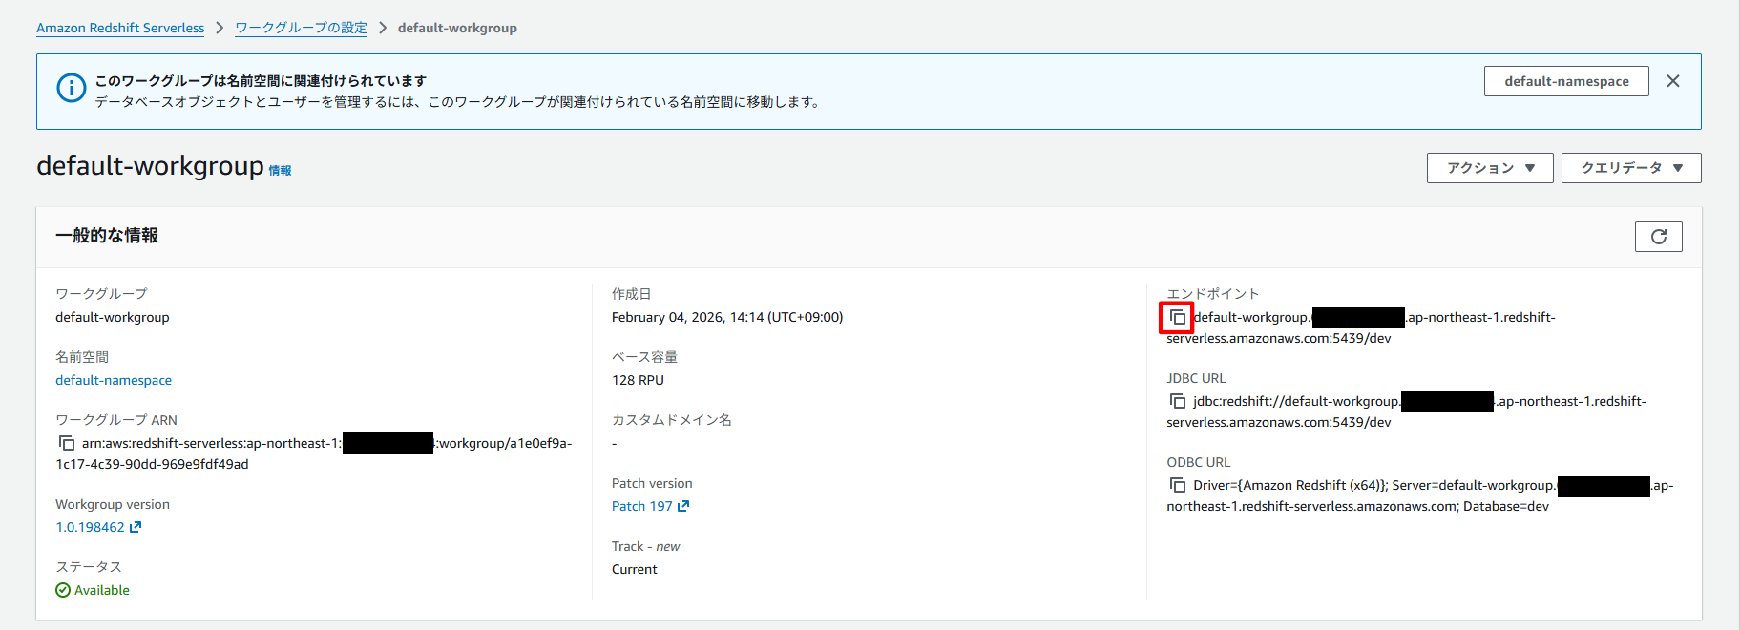Open external link icon beside 1.0.198462
Viewport: 1740px width, 630px height.
[x=135, y=527]
